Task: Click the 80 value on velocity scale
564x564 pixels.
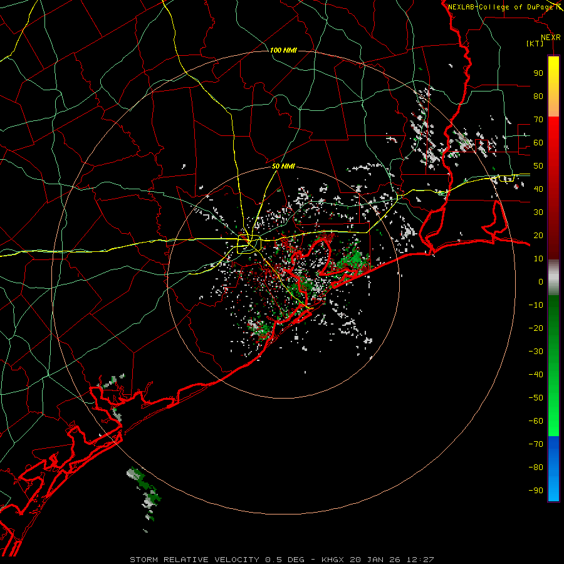Action: [538, 96]
